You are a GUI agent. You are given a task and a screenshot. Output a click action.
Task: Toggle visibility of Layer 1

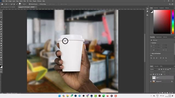pyautogui.click(x=151, y=78)
